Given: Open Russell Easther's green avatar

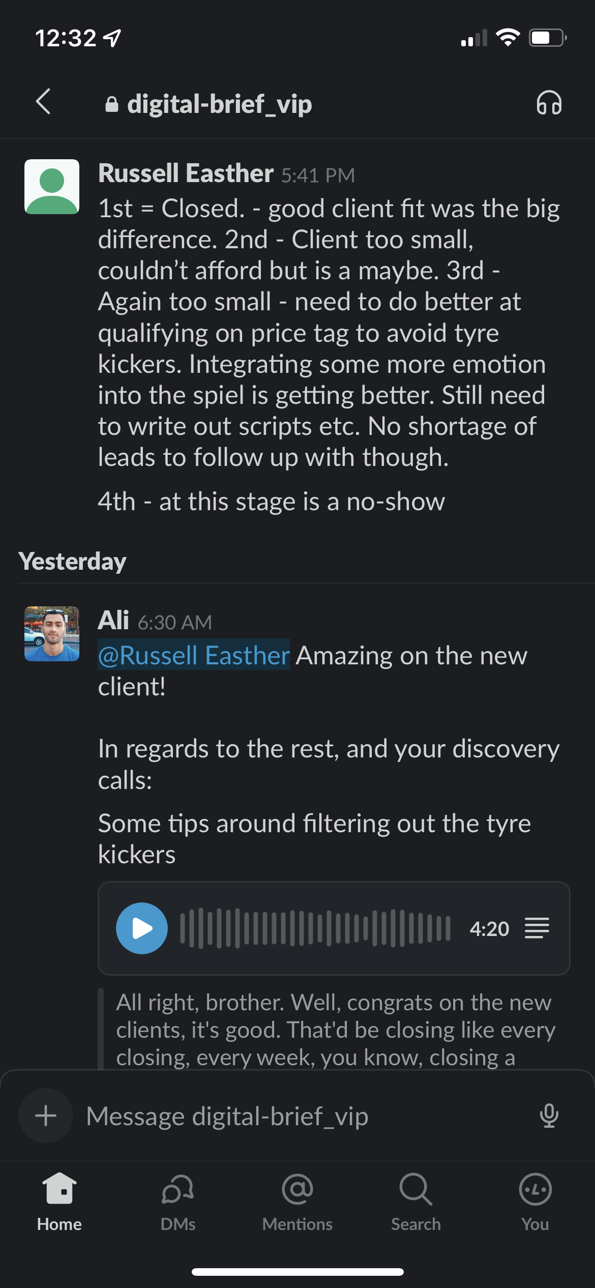Looking at the screenshot, I should 52,187.
